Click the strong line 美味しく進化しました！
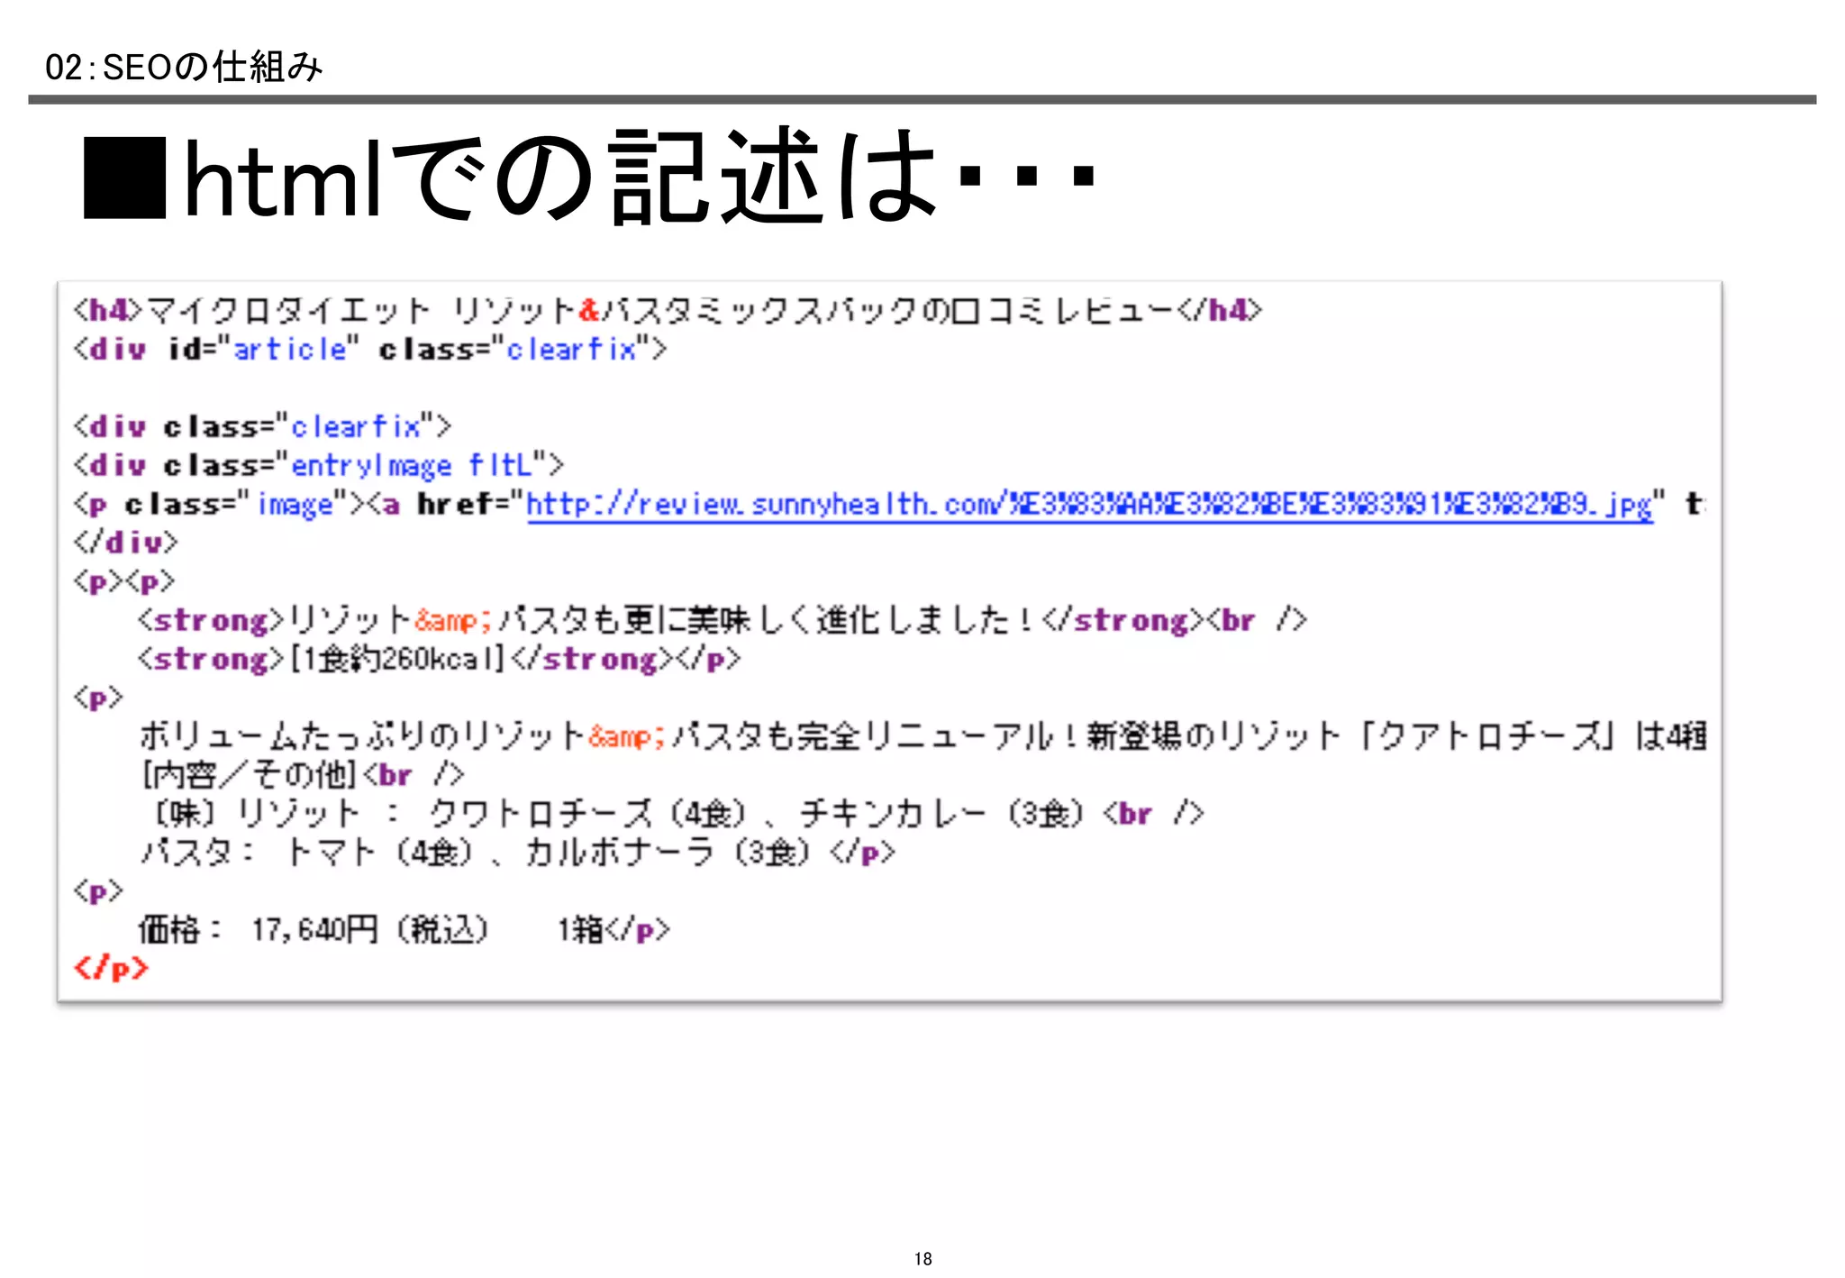Screen dimensions: 1845x1278 722,620
